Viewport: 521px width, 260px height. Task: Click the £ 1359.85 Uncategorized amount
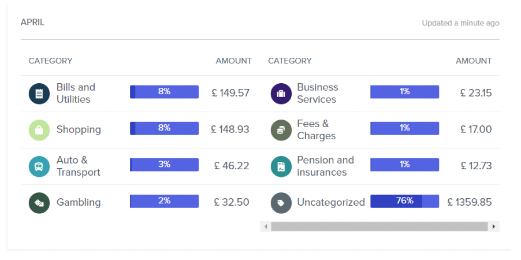pyautogui.click(x=470, y=202)
